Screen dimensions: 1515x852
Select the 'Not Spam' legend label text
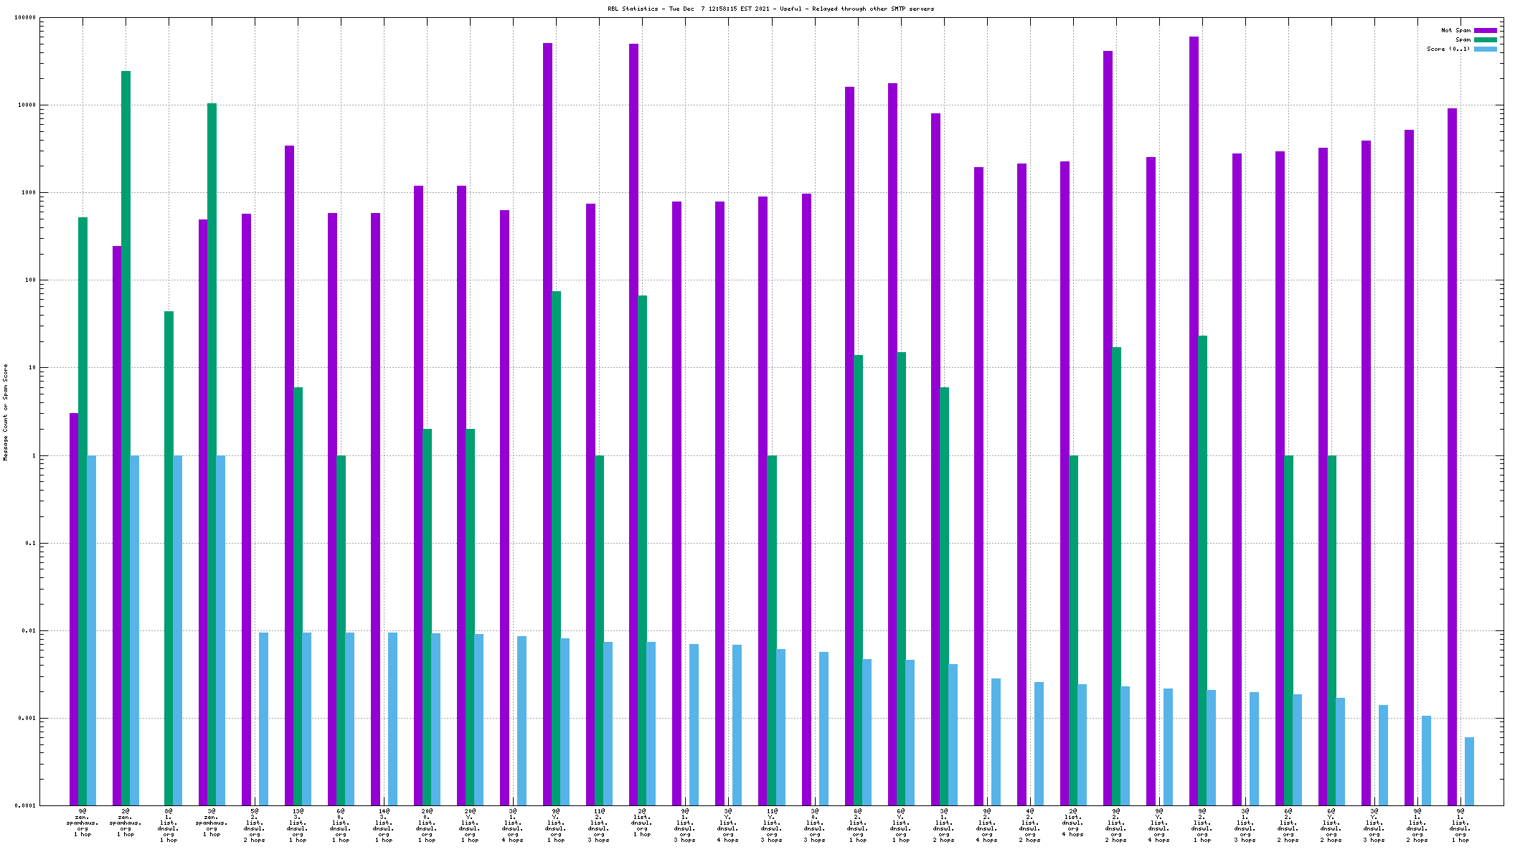click(x=1455, y=30)
